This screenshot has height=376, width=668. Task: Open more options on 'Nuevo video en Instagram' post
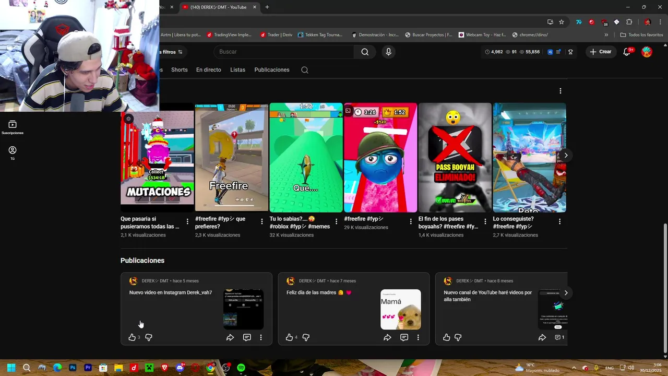(261, 337)
